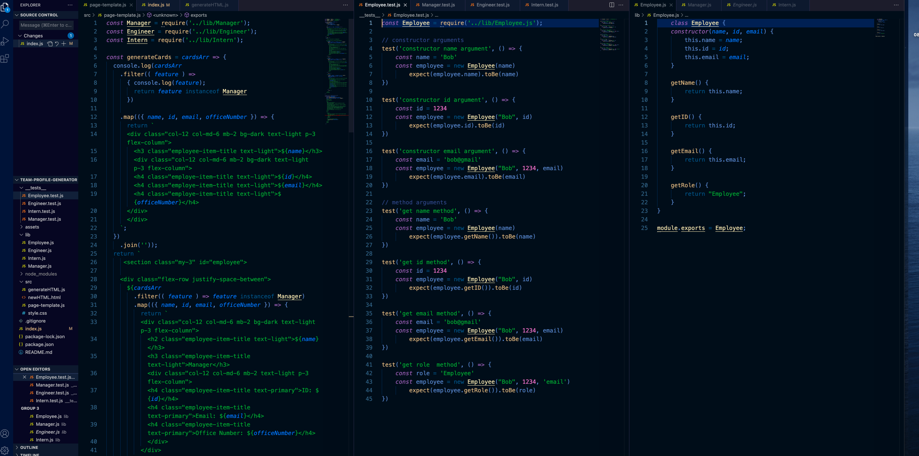Open the Accounts menu icon

[5, 434]
